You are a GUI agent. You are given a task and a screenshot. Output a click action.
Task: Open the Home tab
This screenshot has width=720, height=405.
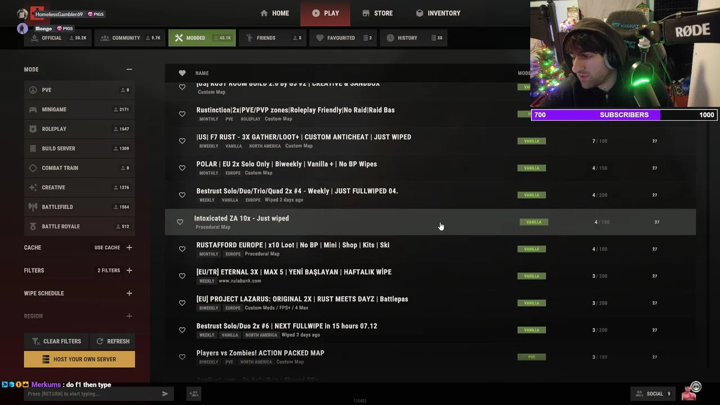(x=274, y=13)
